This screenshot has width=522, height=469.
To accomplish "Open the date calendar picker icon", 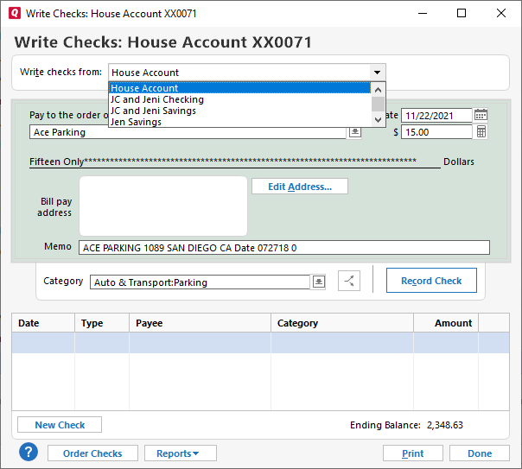I will pos(481,115).
